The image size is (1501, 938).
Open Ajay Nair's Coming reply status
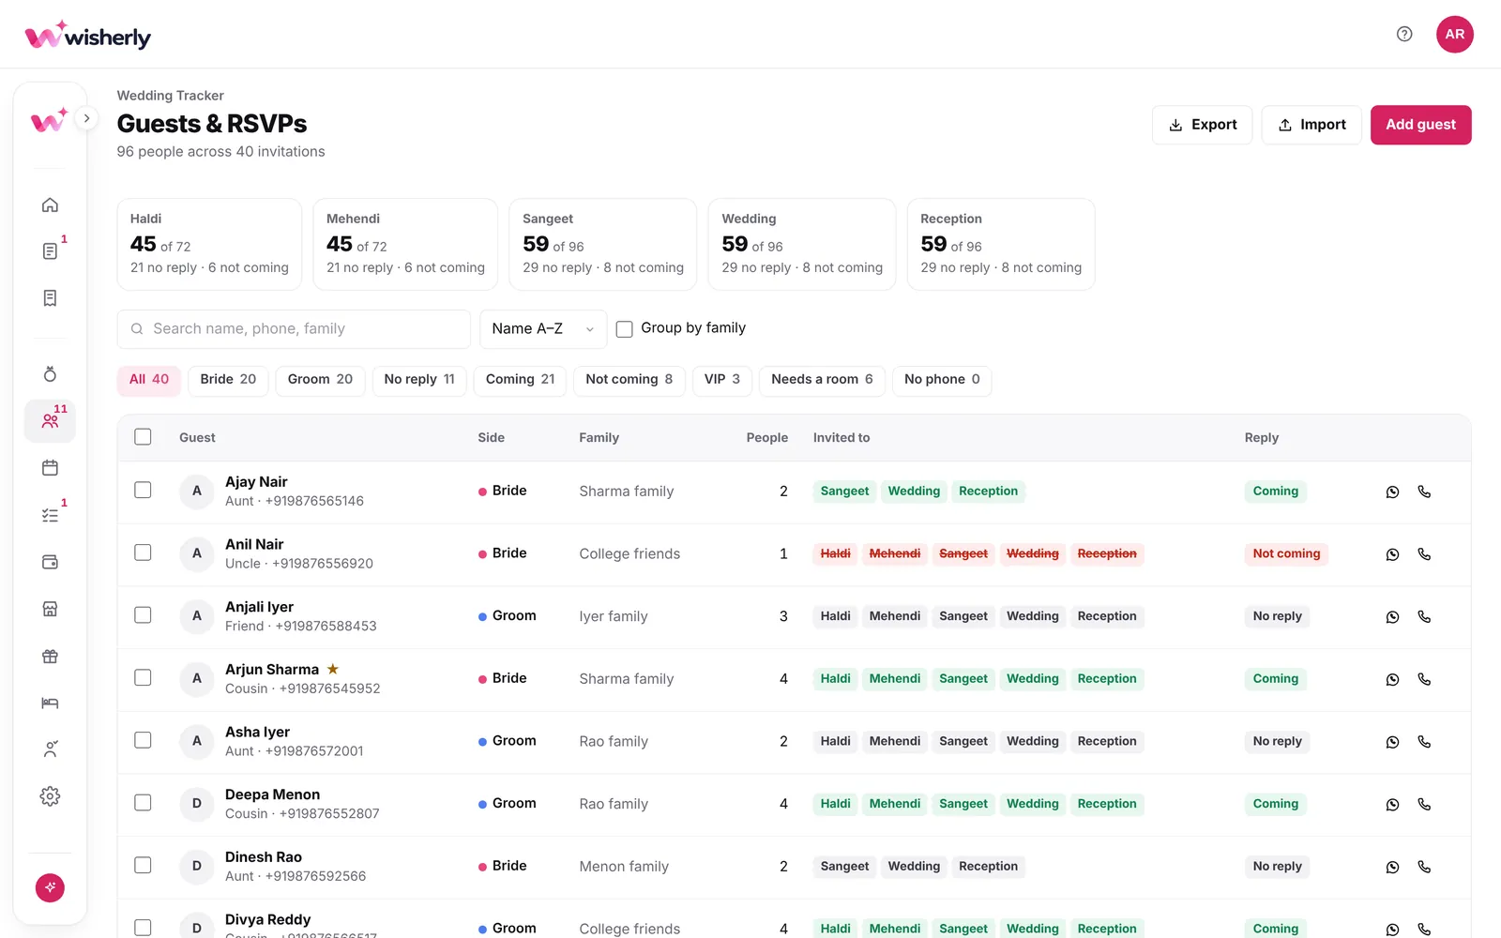click(x=1275, y=491)
